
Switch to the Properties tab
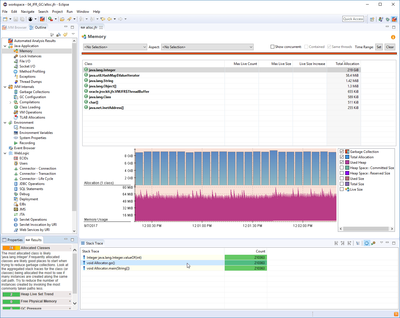click(12, 240)
